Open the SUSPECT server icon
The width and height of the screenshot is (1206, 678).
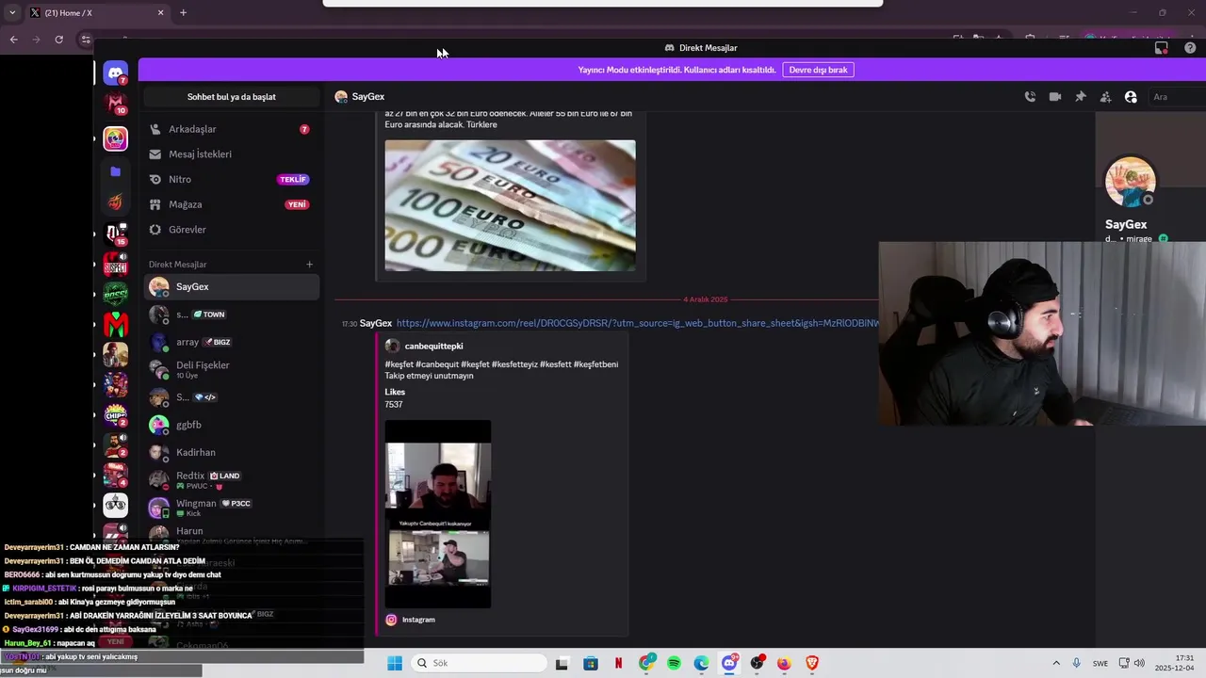(x=116, y=264)
